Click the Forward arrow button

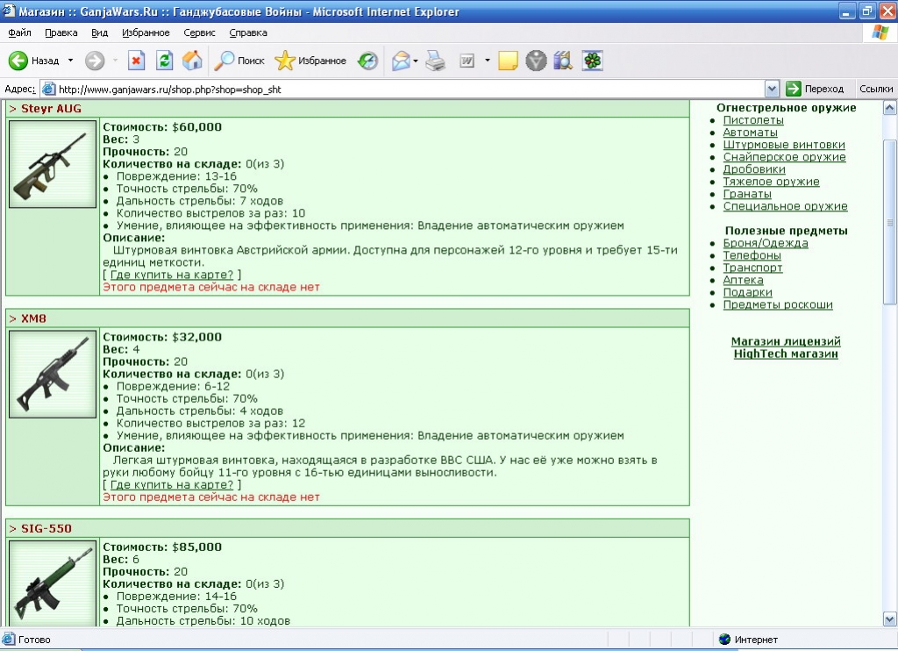point(95,61)
